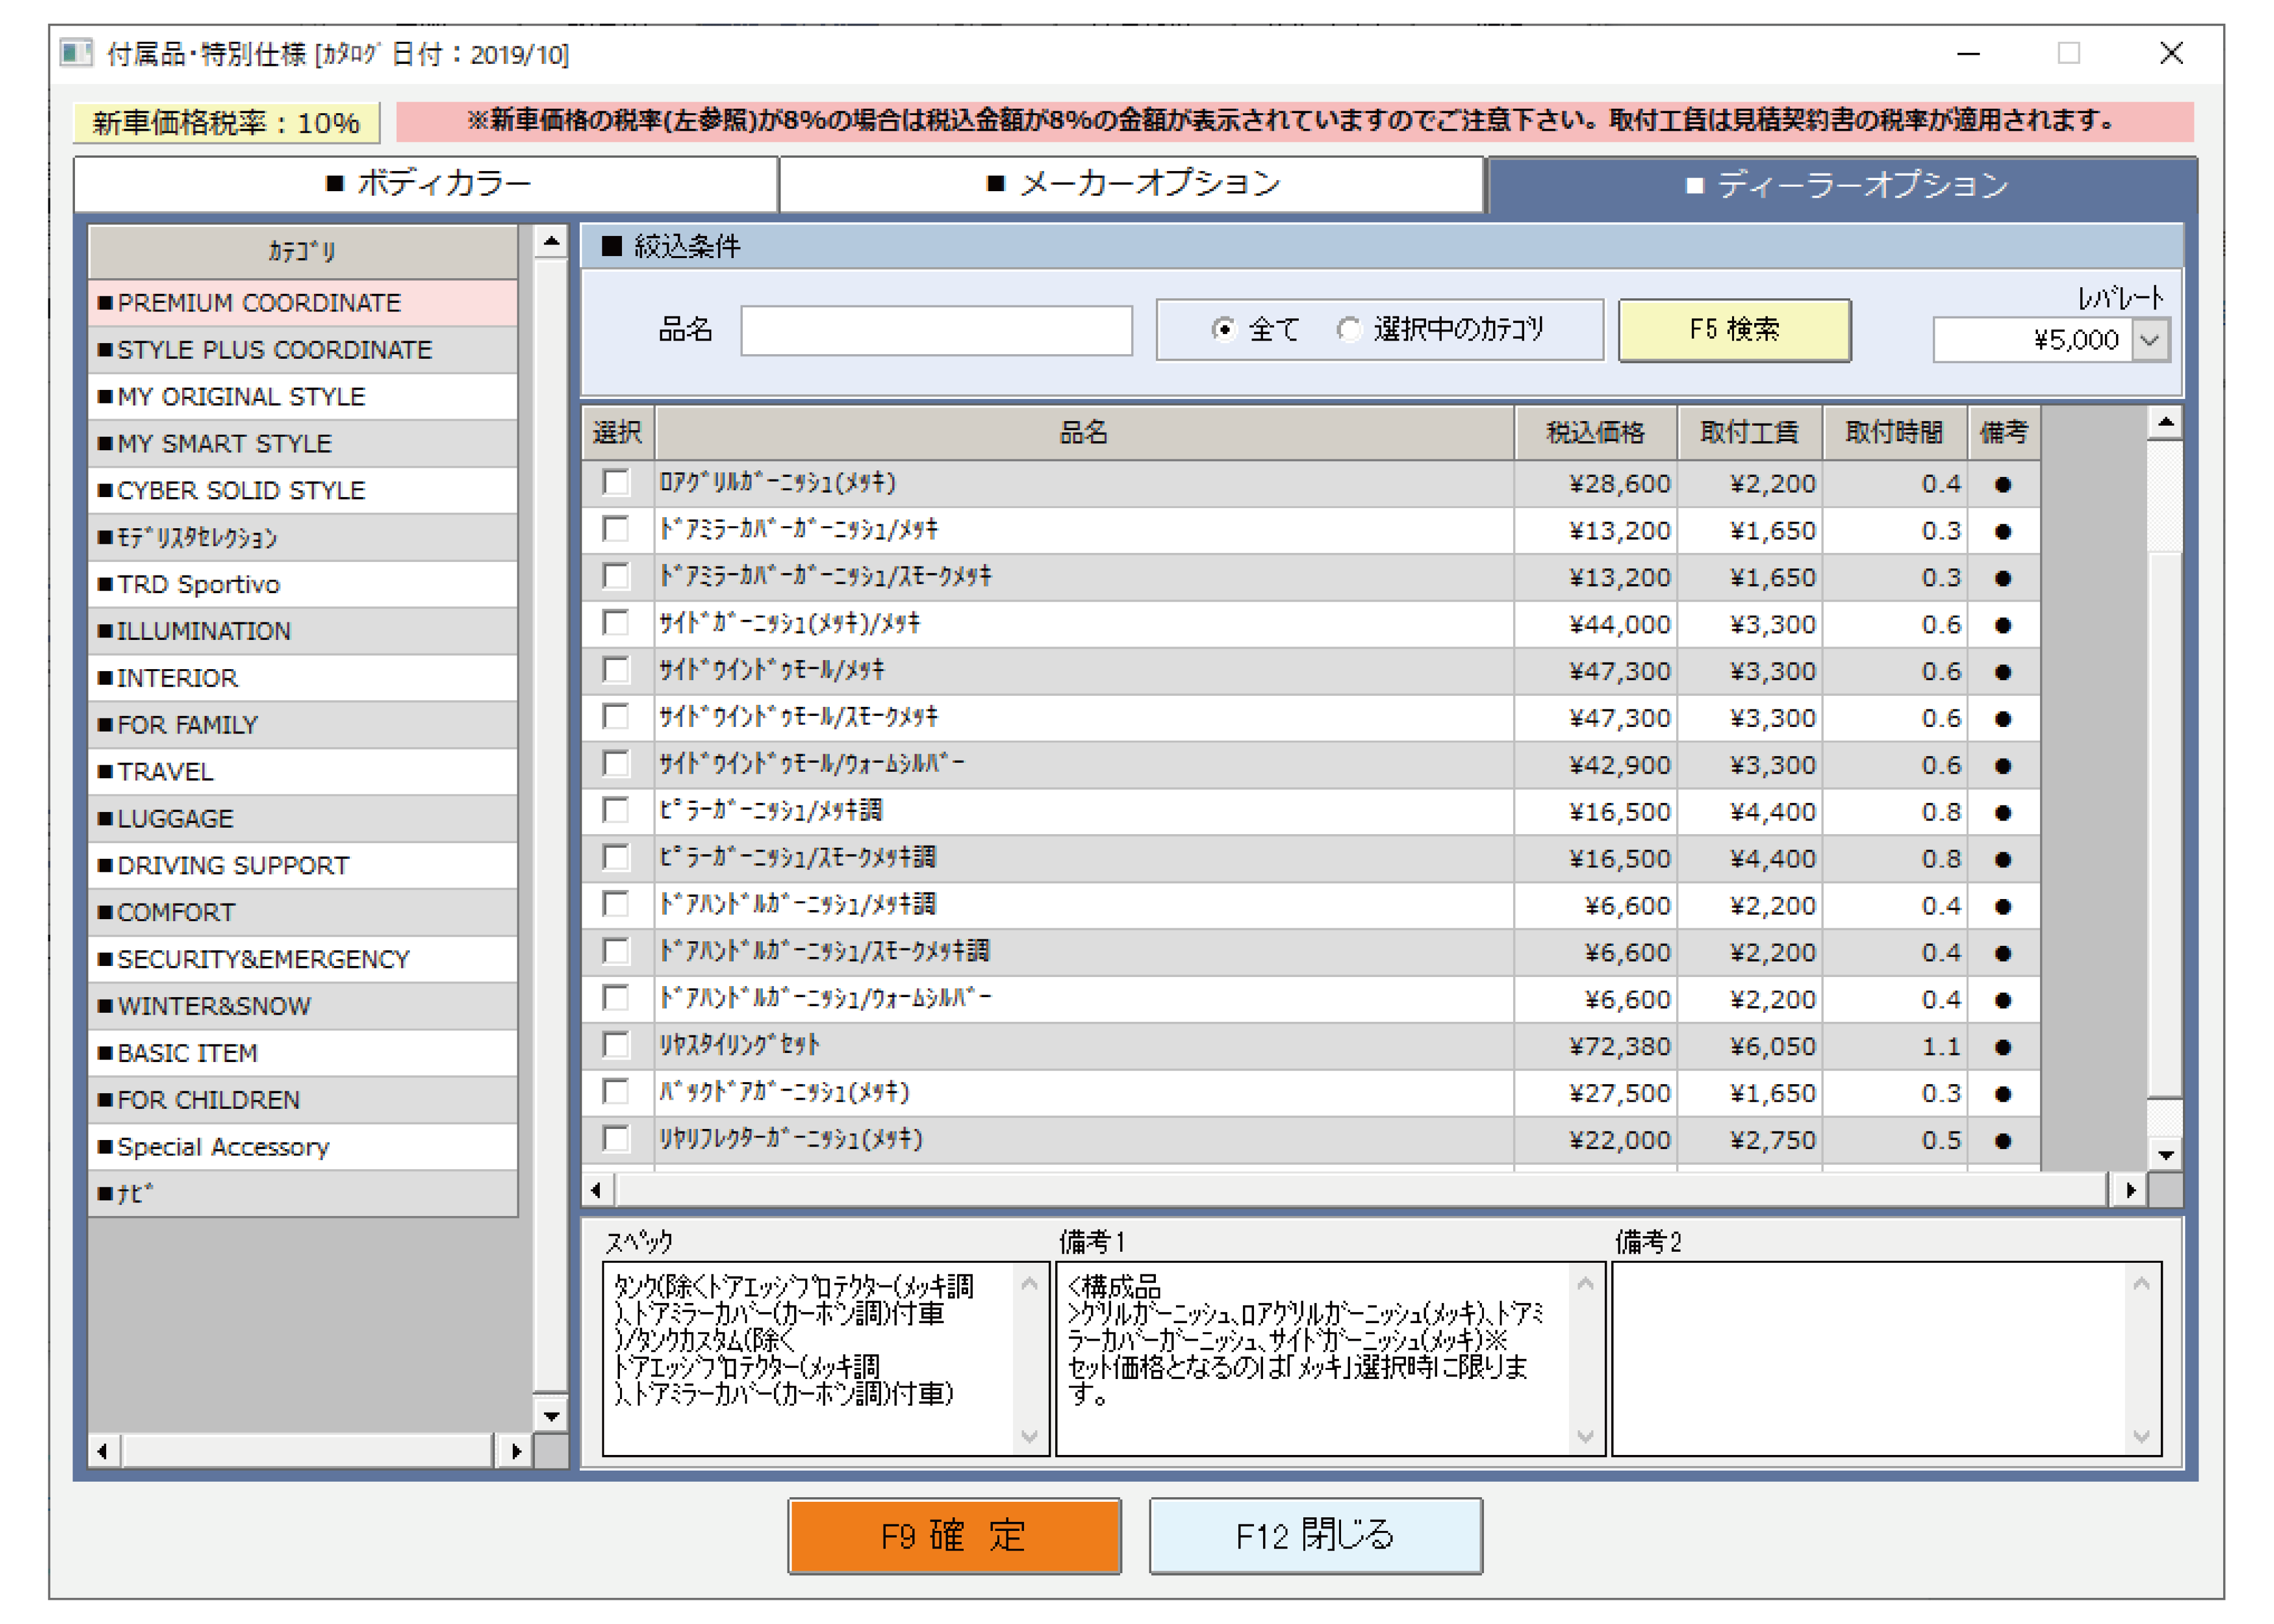Select TRD Sportivo category
This screenshot has height=1624, width=2274.
coord(303,585)
